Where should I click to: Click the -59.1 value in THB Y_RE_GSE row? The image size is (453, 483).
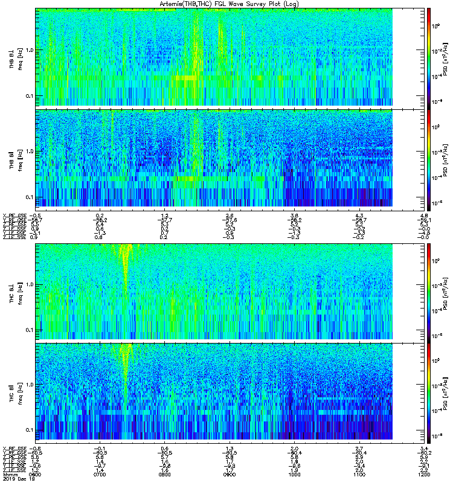(425, 220)
